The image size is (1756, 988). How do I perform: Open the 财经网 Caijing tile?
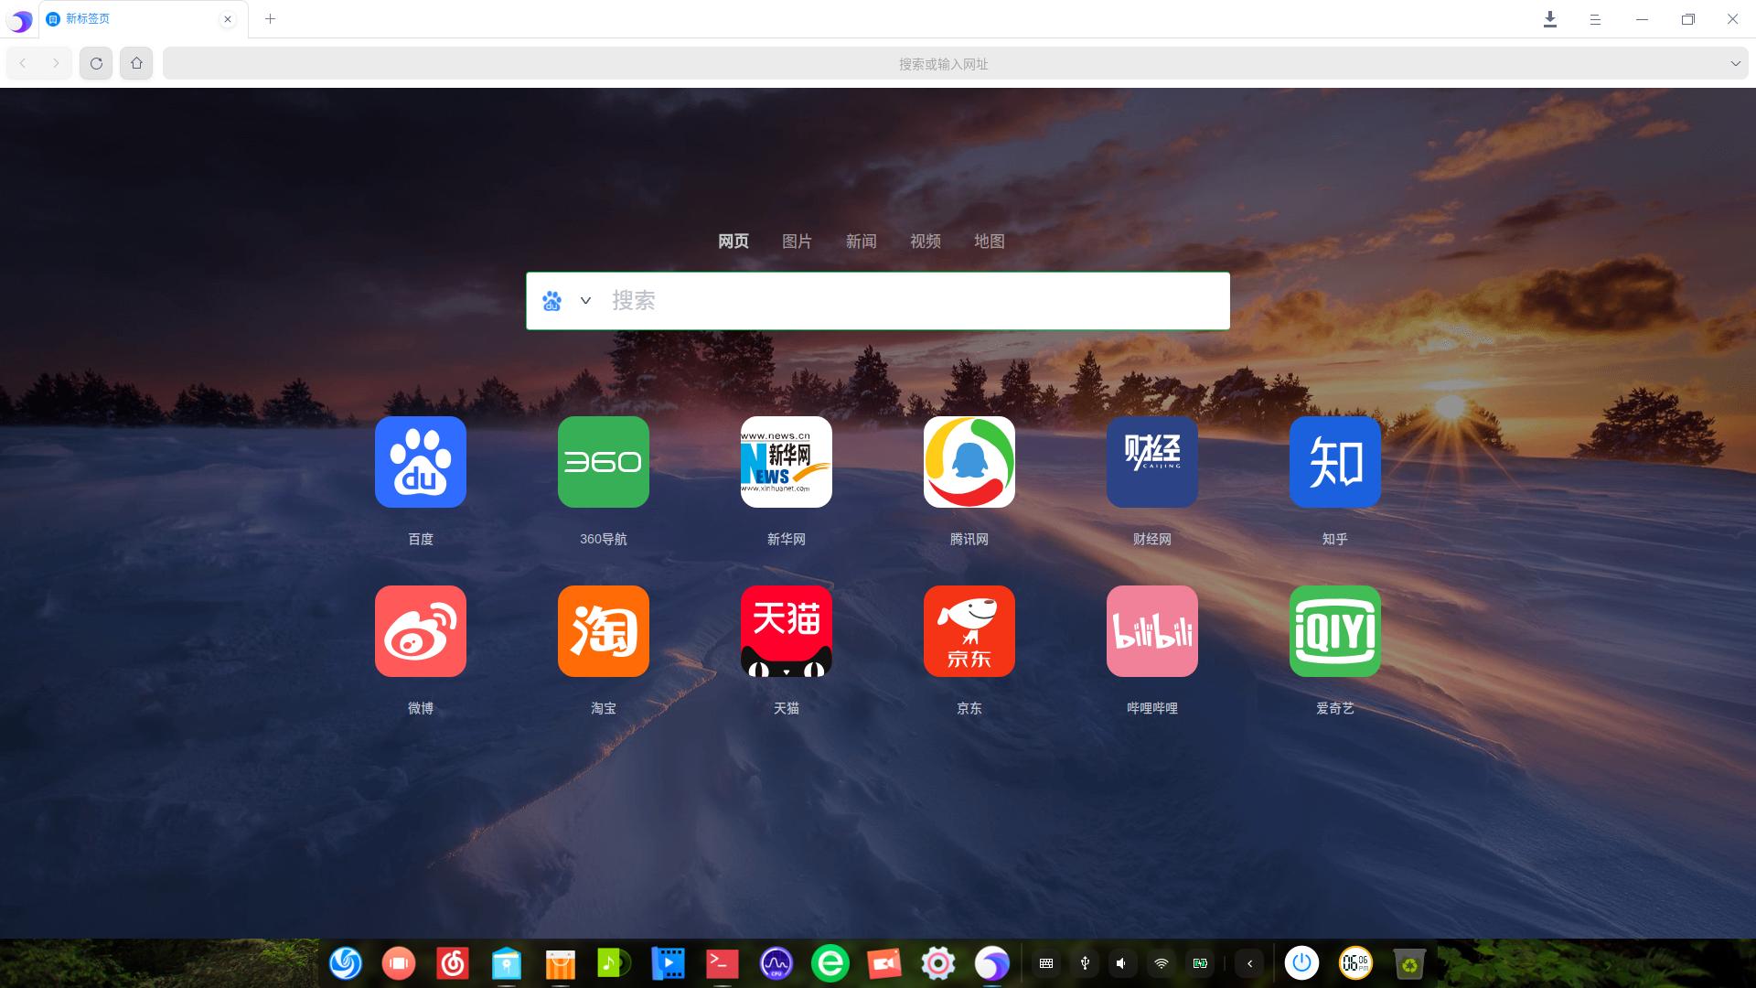coord(1152,462)
